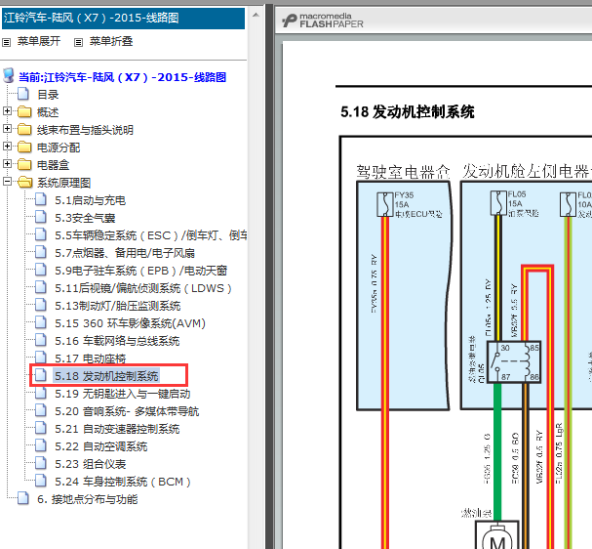592x549 pixels.
Task: Click the Macromedia FlashPaper logo
Action: click(323, 21)
